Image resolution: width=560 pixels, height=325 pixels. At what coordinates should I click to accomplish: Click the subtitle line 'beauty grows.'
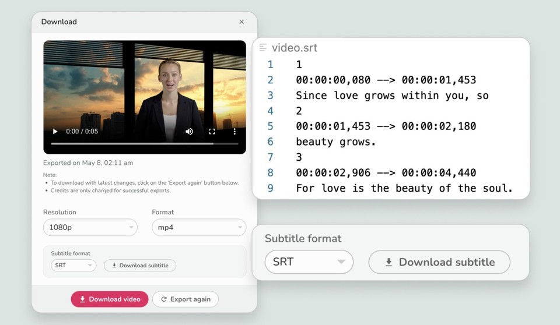click(x=336, y=142)
